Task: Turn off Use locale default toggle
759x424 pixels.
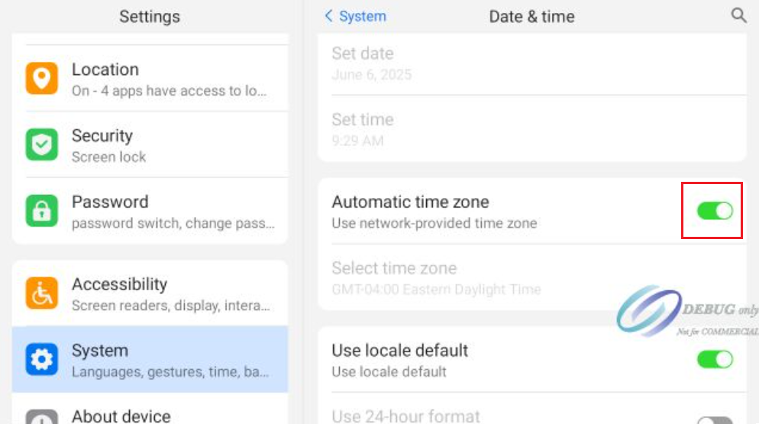Action: click(x=715, y=359)
